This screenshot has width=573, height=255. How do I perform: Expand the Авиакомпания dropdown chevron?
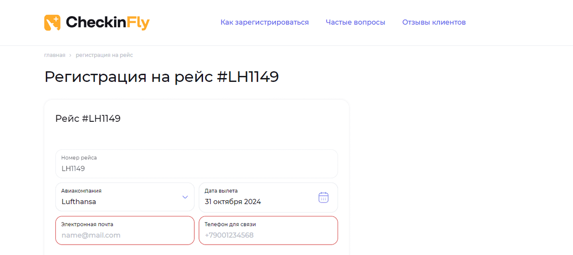pos(185,197)
